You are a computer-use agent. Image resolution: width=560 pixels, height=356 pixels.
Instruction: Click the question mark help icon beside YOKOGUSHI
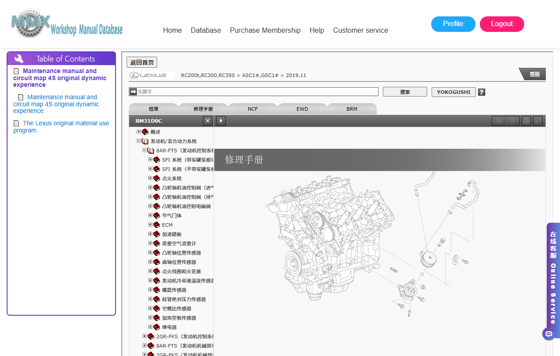[x=482, y=92]
